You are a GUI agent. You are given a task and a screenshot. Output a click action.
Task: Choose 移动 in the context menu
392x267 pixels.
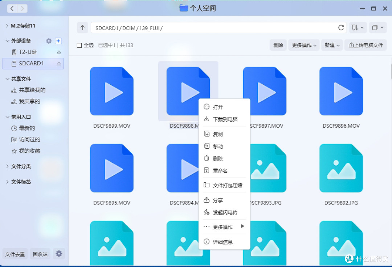pos(225,146)
